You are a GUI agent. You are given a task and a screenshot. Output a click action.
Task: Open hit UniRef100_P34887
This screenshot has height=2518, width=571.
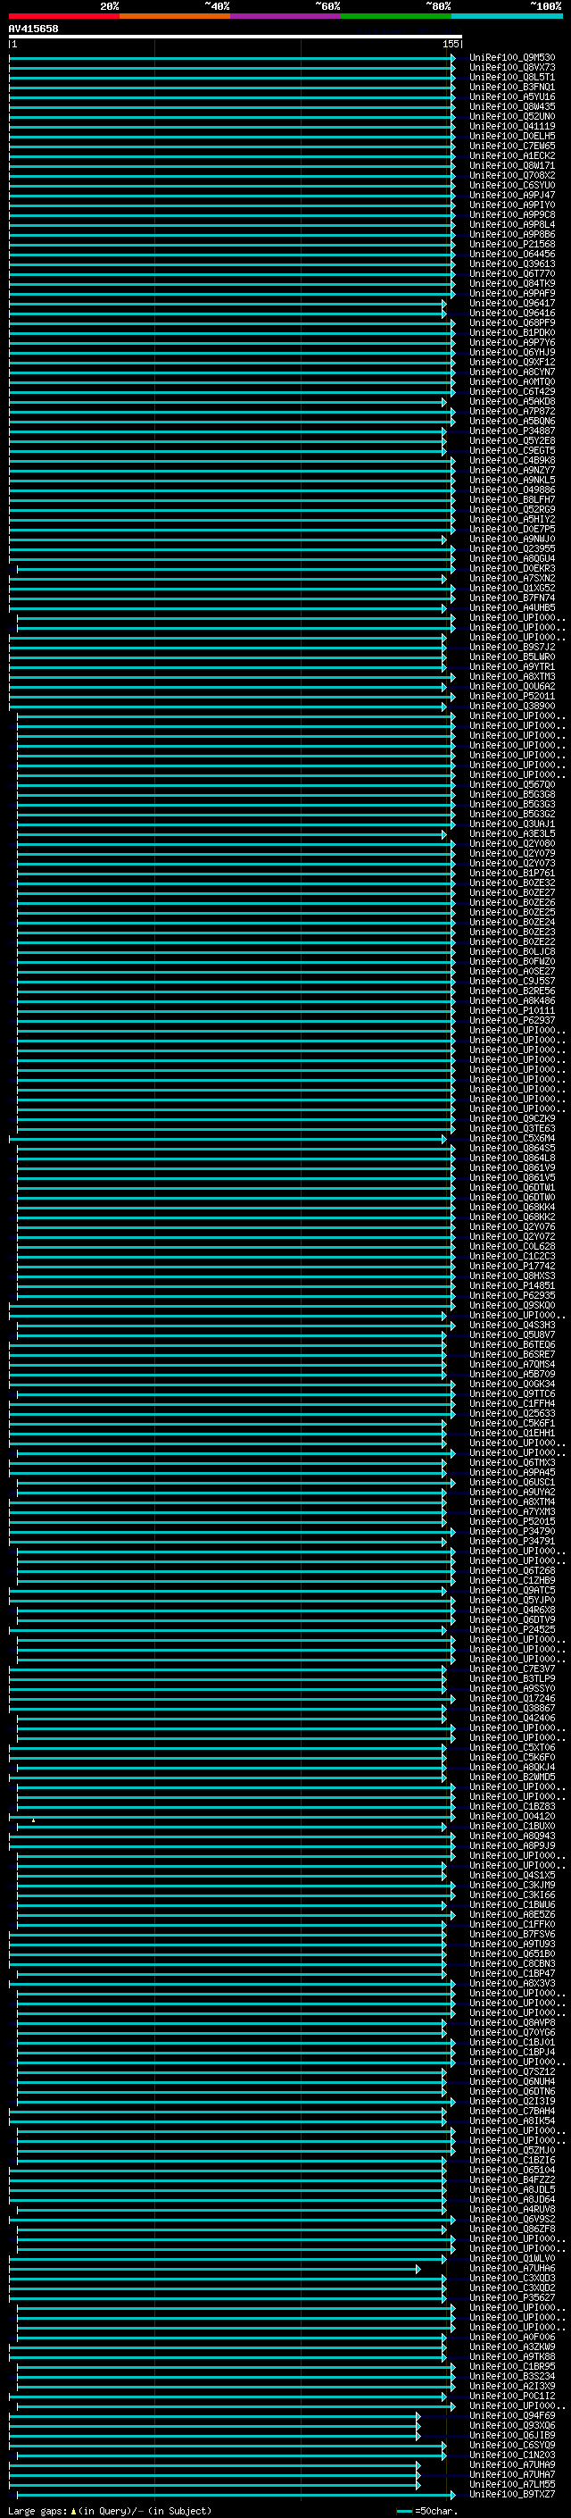(x=511, y=431)
